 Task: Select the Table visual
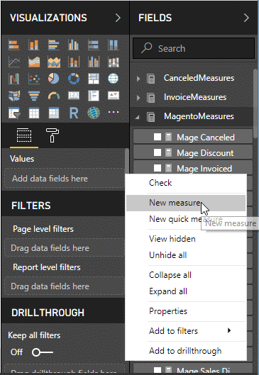[34, 113]
